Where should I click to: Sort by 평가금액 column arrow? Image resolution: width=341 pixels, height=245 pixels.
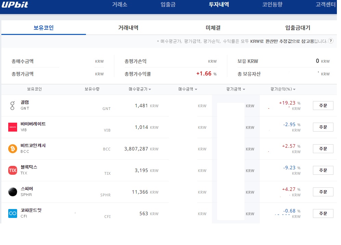point(244,89)
